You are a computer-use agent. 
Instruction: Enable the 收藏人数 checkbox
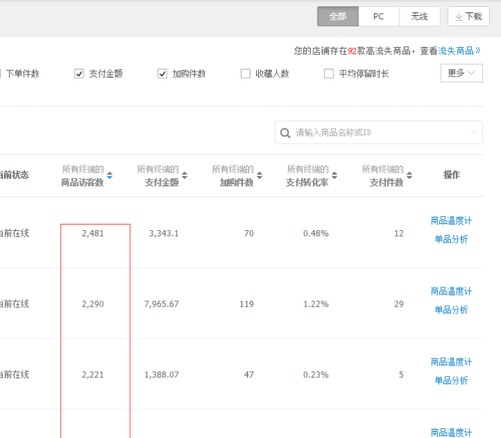coord(246,74)
